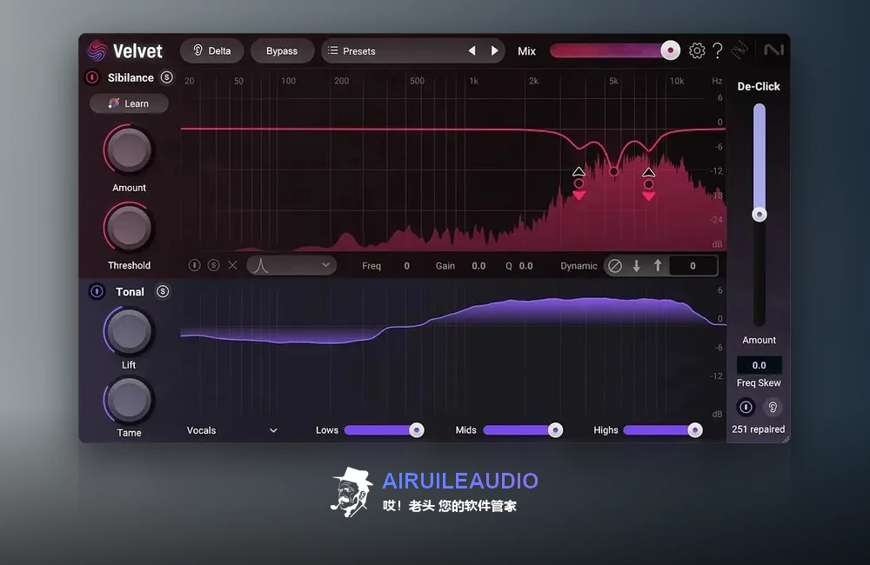Screen dimensions: 870x565
Task: Remove the selected band with X
Action: coord(232,266)
